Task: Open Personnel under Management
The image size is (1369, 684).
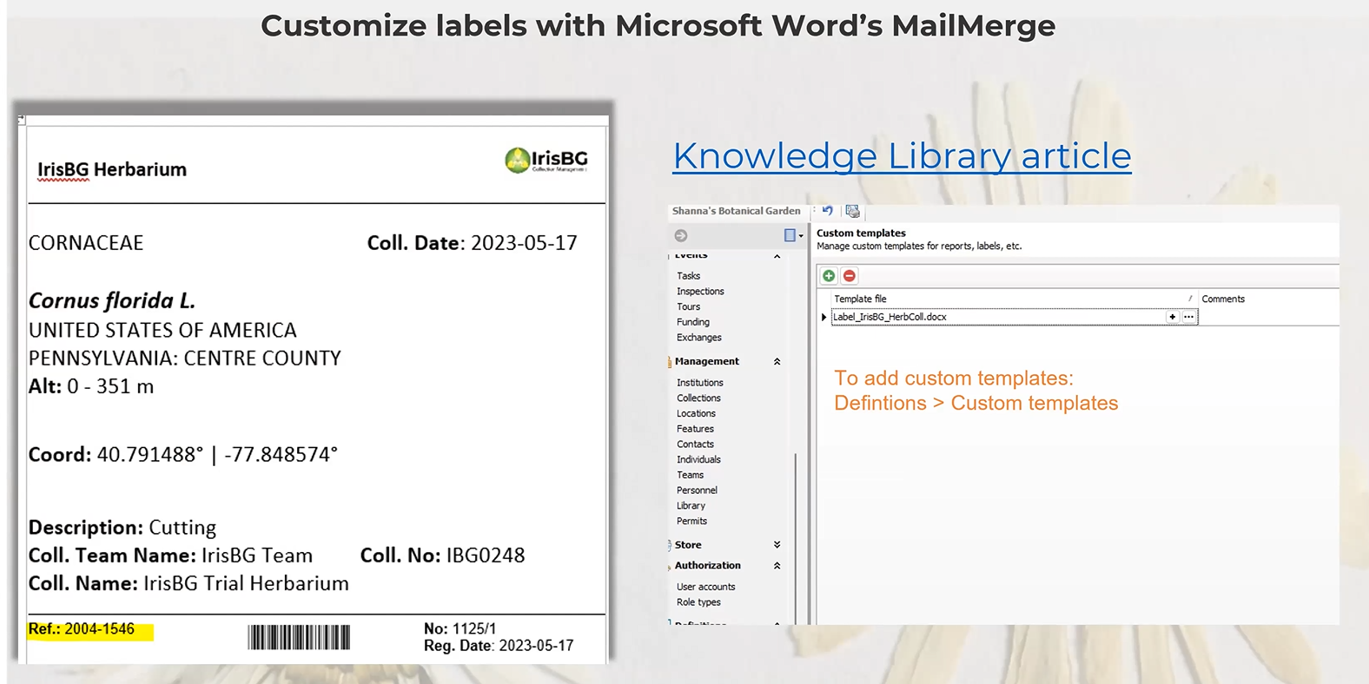Action: [x=697, y=490]
